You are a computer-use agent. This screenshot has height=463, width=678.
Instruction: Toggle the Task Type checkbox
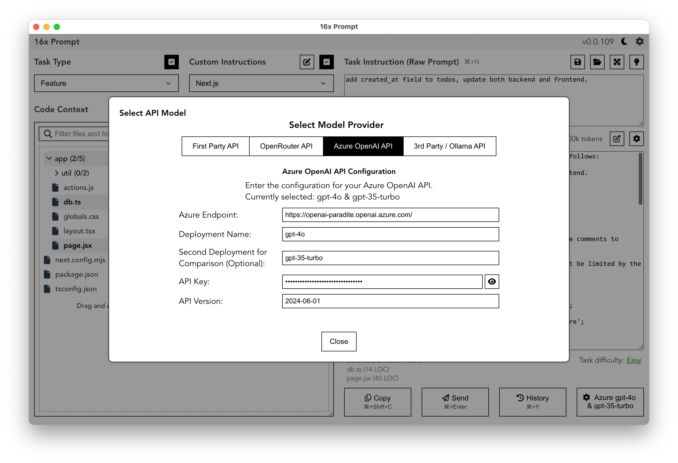pos(171,62)
